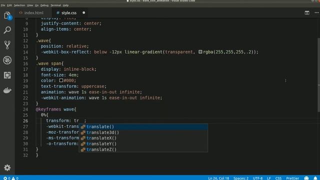The height and width of the screenshot is (180, 320).
Task: Click the Prettier status bar item
Action: click(x=292, y=178)
